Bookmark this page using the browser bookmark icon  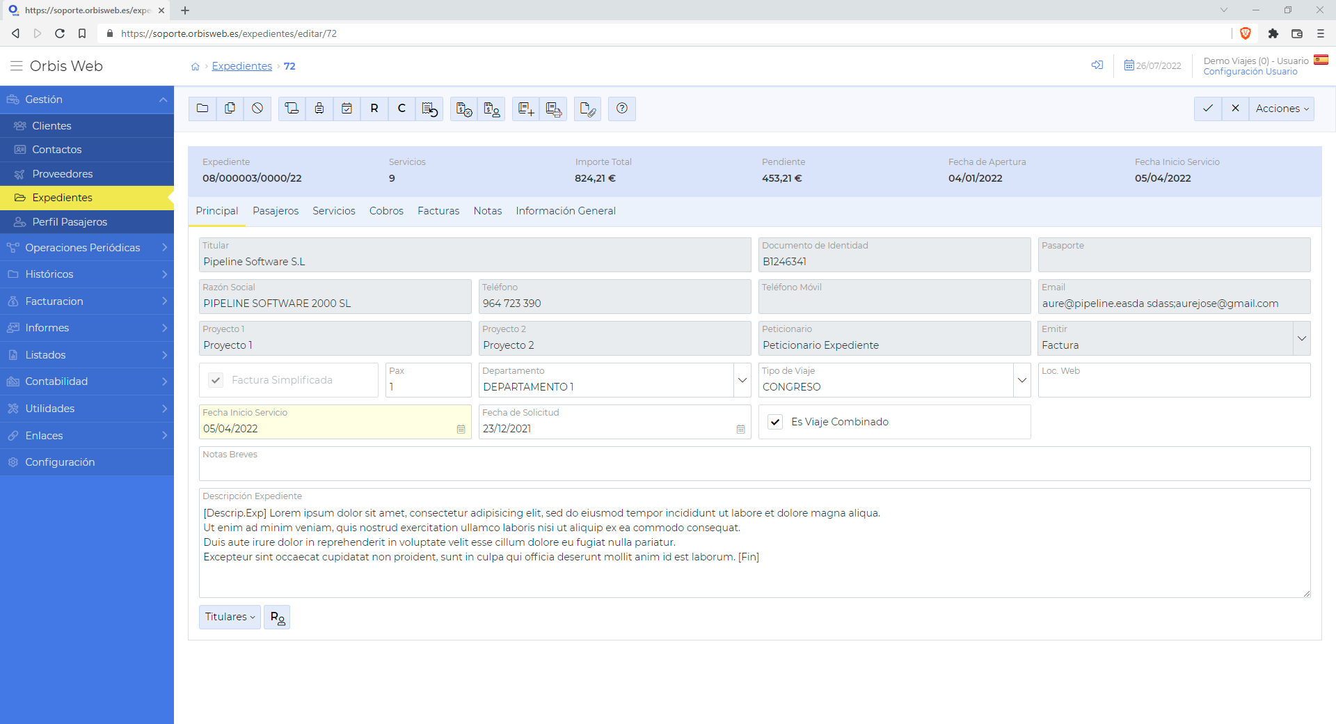(82, 33)
